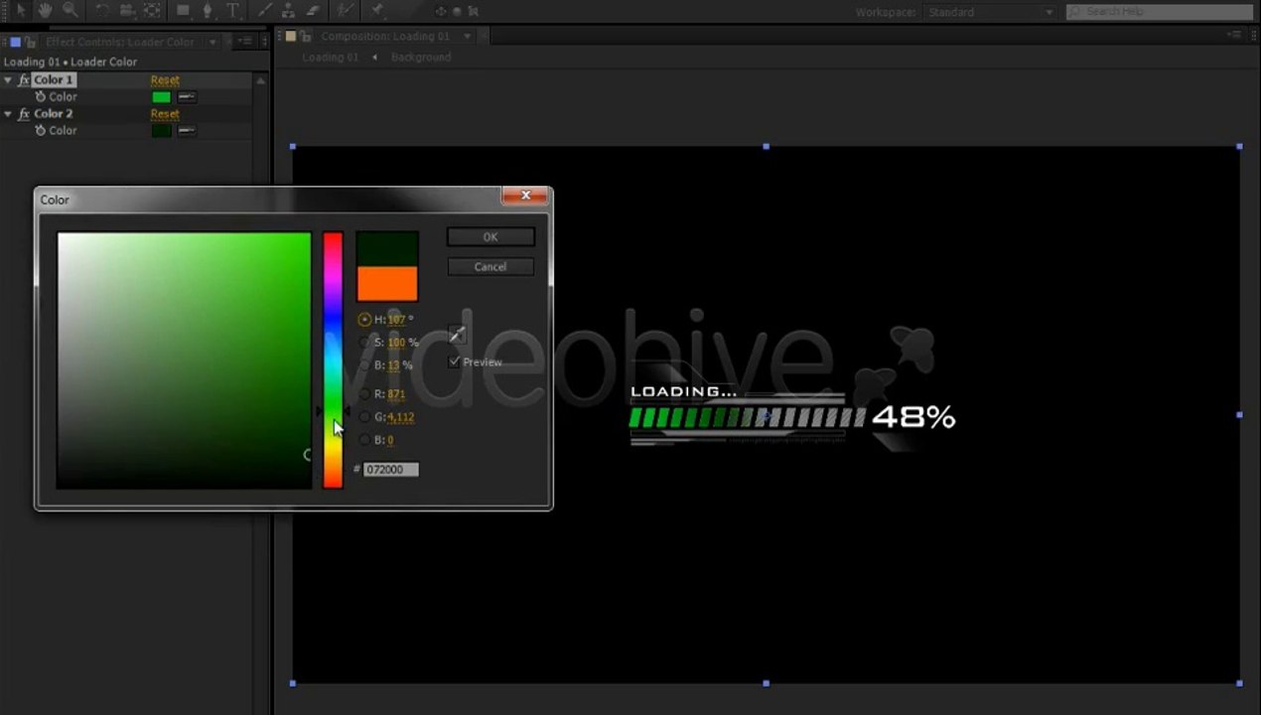Viewport: 1261px width, 715px height.
Task: Collapse the Color 2 effect
Action: tap(8, 113)
